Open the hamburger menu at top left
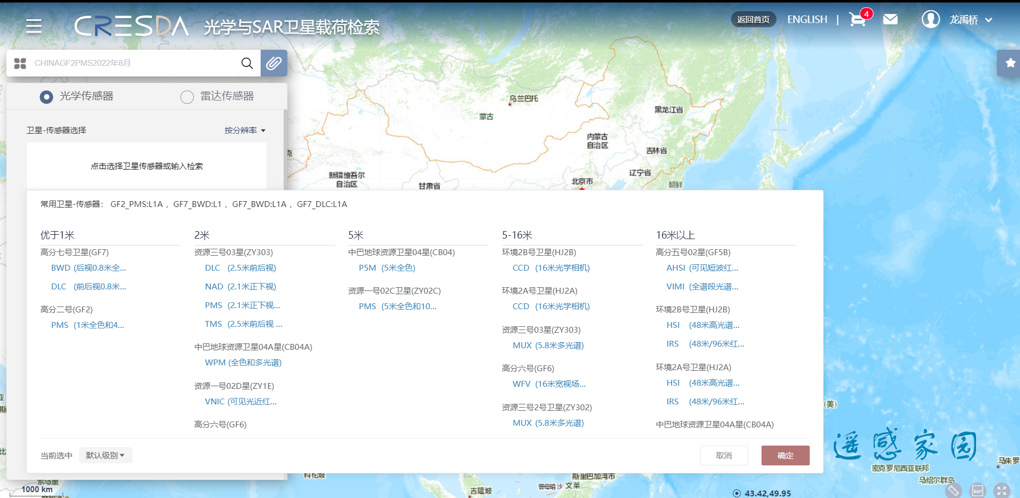Screen dimensions: 1020x498 (34, 26)
